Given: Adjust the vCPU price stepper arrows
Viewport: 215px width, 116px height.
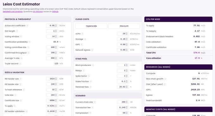Looking at the screenshot, I should pyautogui.click(x=127, y=34).
